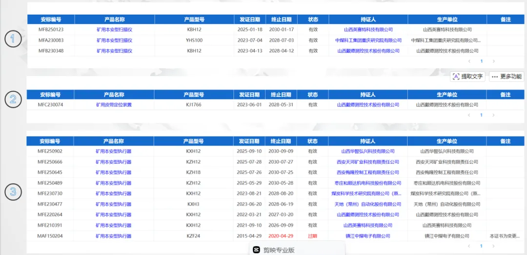Click the 提取文字 extract text button
The width and height of the screenshot is (527, 255).
(x=467, y=77)
